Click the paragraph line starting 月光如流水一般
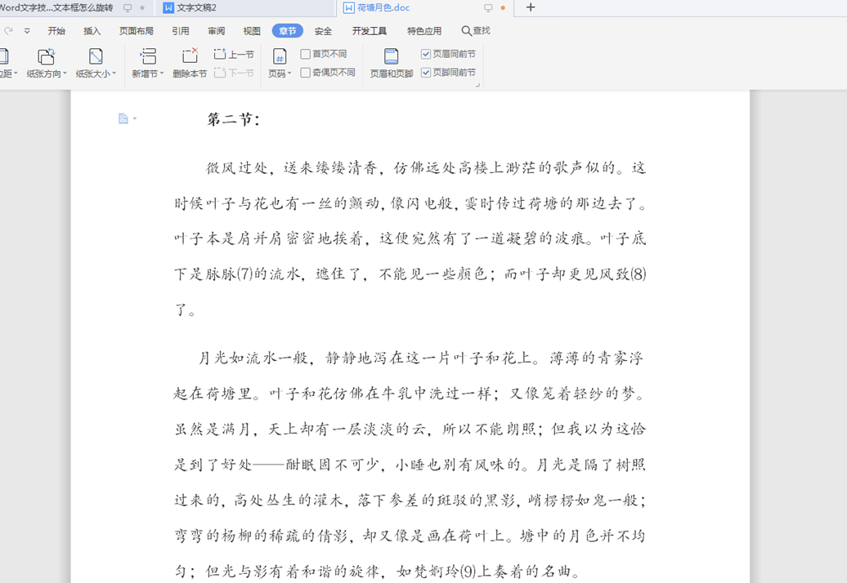This screenshot has width=847, height=583. tap(420, 358)
